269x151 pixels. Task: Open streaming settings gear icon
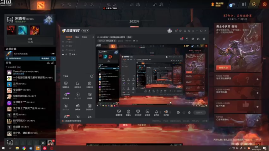coord(189,112)
